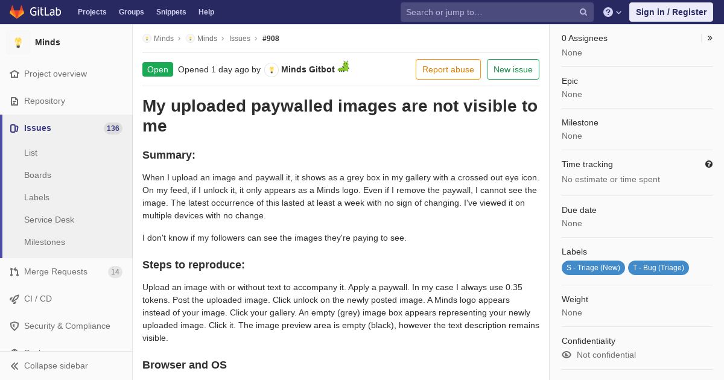Click the not confidential eye icon
Image resolution: width=724 pixels, height=380 pixels.
pyautogui.click(x=567, y=355)
